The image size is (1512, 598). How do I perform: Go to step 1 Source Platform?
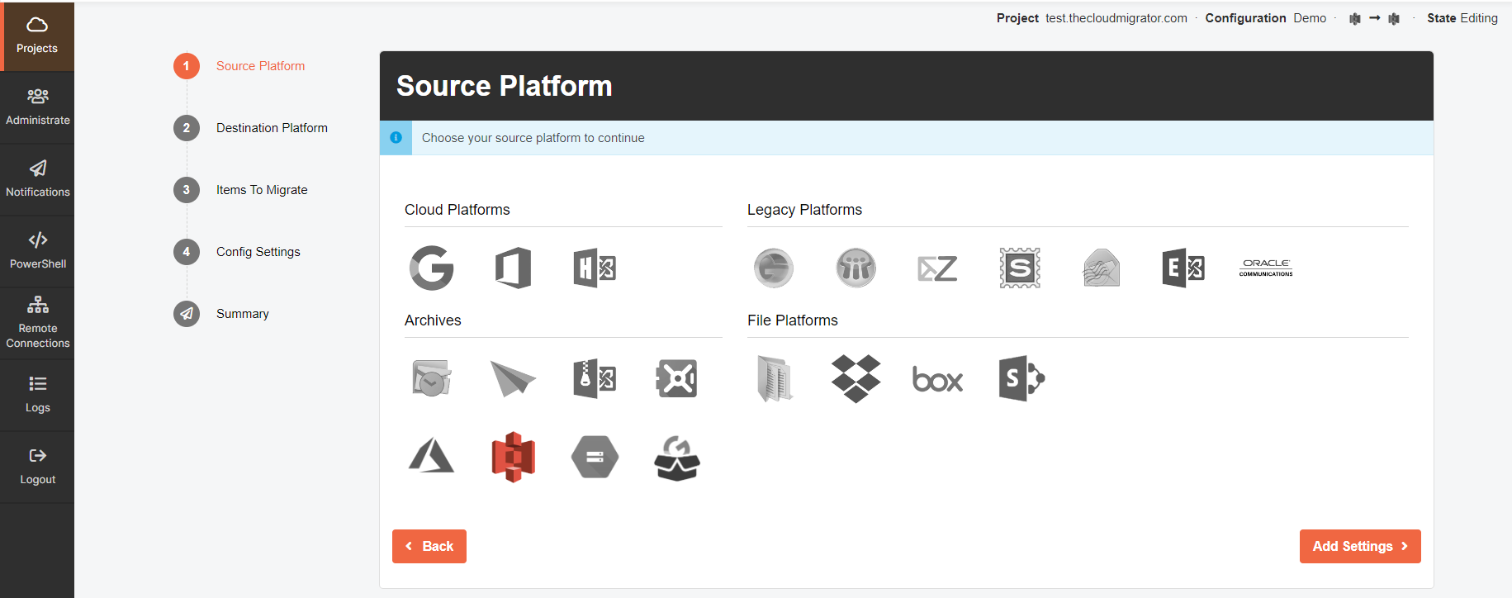click(239, 66)
